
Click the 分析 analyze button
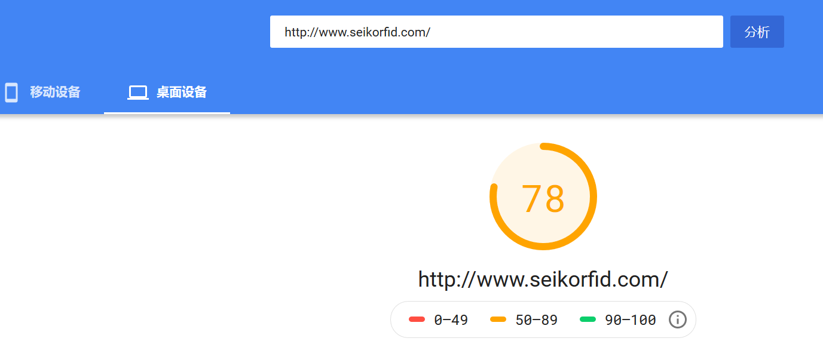point(757,32)
